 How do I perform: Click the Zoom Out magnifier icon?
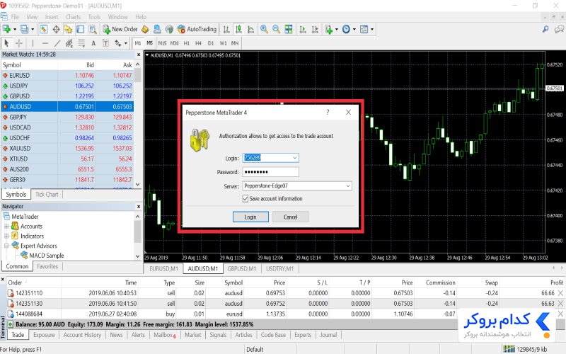(276, 29)
